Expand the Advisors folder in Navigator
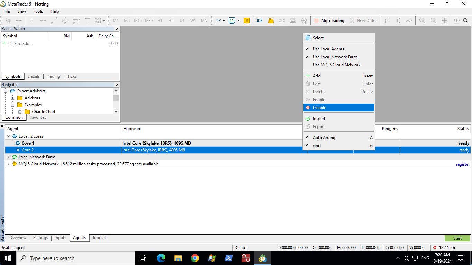472x265 pixels. coord(13,98)
